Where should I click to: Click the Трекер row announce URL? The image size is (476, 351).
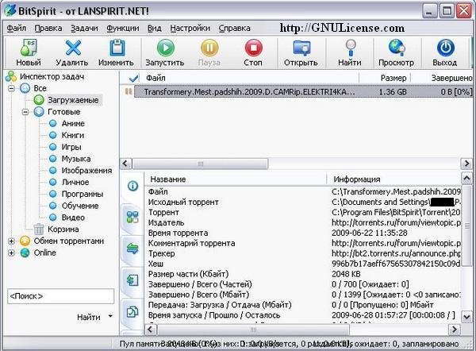(396, 253)
